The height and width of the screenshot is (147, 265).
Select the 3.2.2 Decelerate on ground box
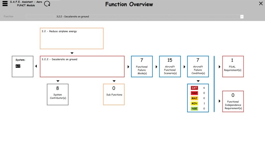[82, 66]
